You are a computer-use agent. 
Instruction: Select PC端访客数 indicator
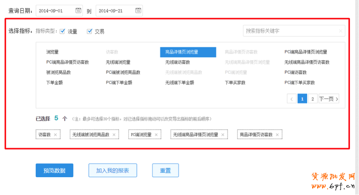[295, 73]
